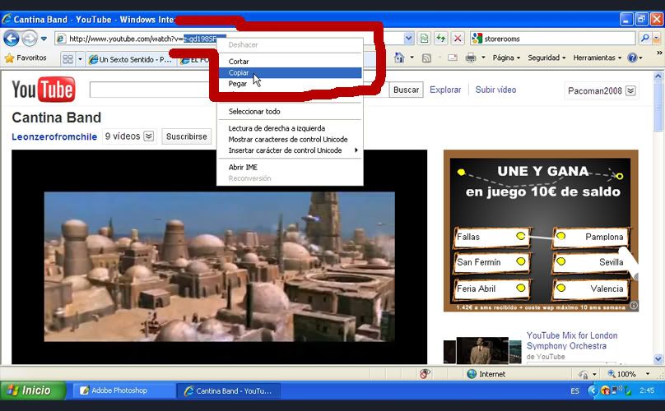Click the popup blocker status bar icon
This screenshot has height=411, width=665.
[425, 374]
